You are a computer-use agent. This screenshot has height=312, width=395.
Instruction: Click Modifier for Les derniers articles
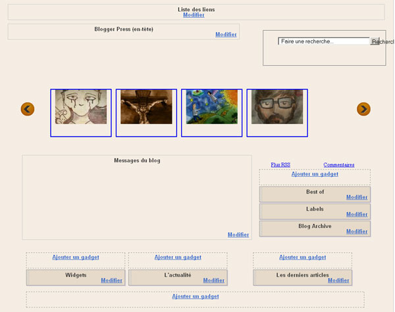[338, 280]
